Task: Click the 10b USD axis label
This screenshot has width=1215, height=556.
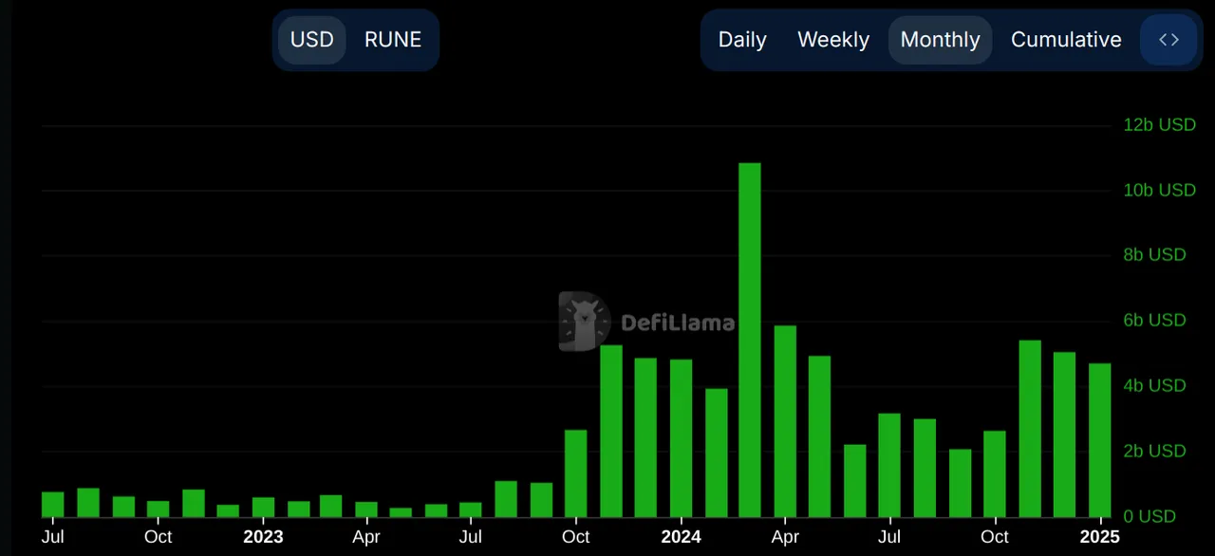Action: click(x=1159, y=190)
